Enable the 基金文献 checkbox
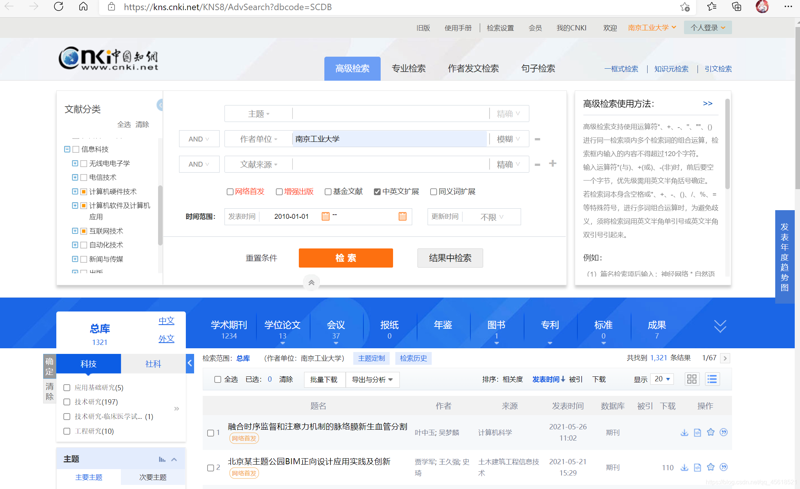Image resolution: width=800 pixels, height=489 pixels. pos(328,192)
